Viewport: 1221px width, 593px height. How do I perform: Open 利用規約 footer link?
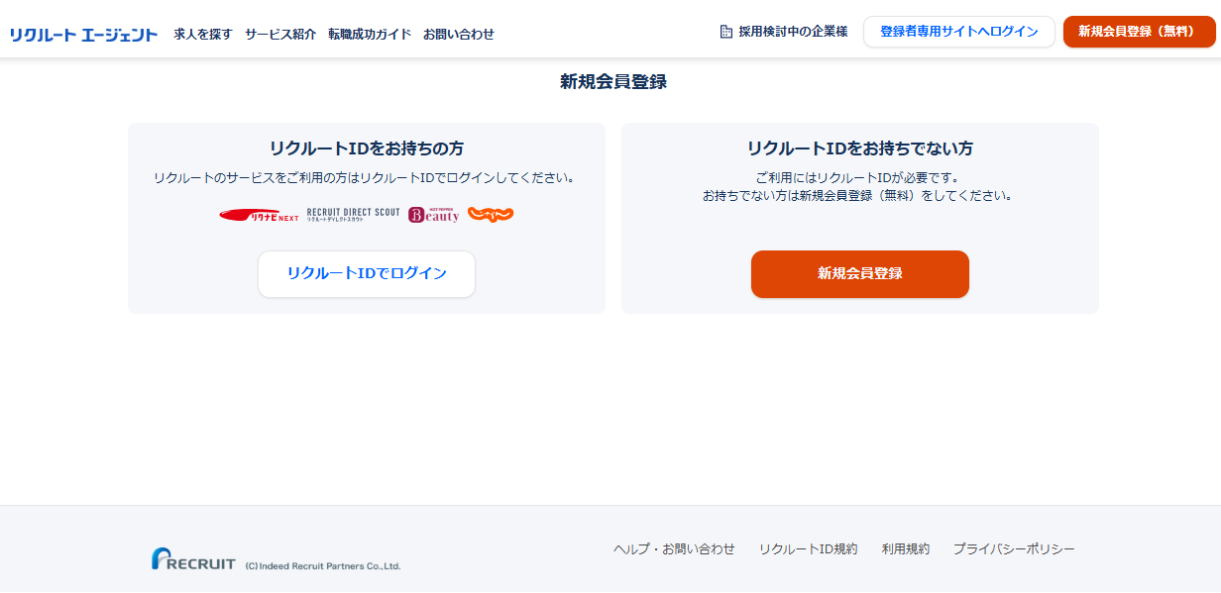(x=906, y=548)
